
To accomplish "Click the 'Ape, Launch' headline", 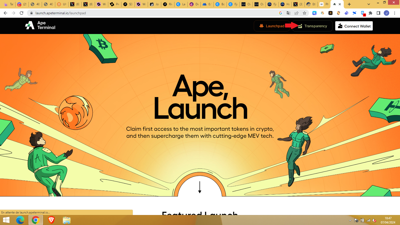I will point(200,97).
